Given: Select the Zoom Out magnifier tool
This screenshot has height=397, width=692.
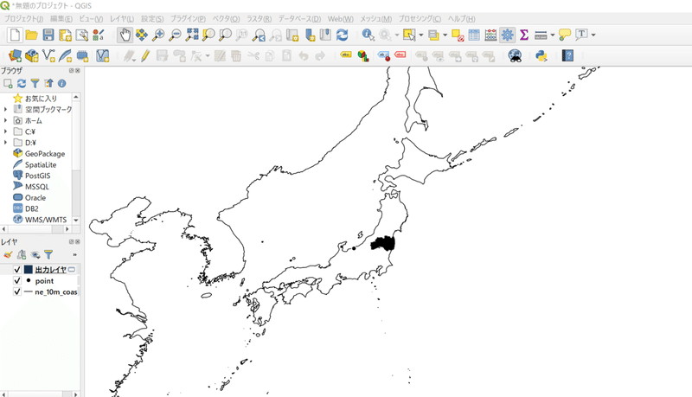Looking at the screenshot, I should click(176, 35).
